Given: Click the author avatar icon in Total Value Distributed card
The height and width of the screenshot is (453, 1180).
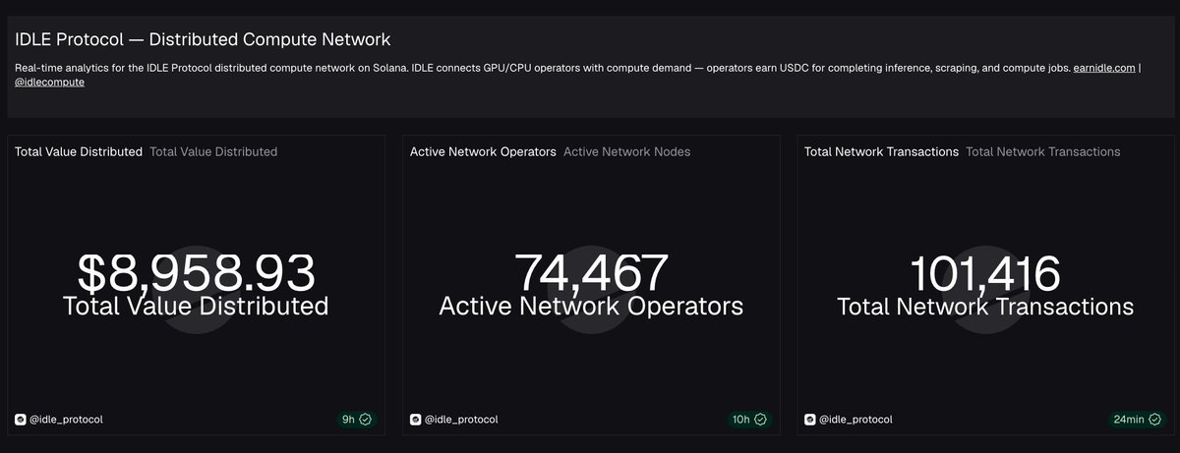Looking at the screenshot, I should (20, 420).
